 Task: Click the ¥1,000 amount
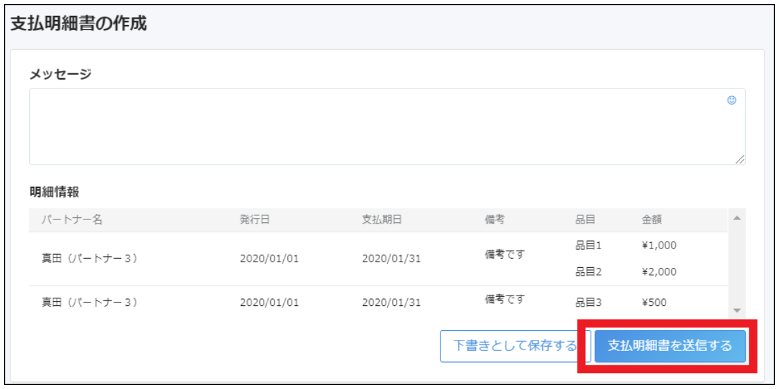(659, 245)
